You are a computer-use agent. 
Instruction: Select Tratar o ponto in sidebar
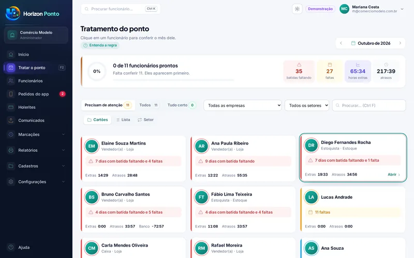click(36, 68)
